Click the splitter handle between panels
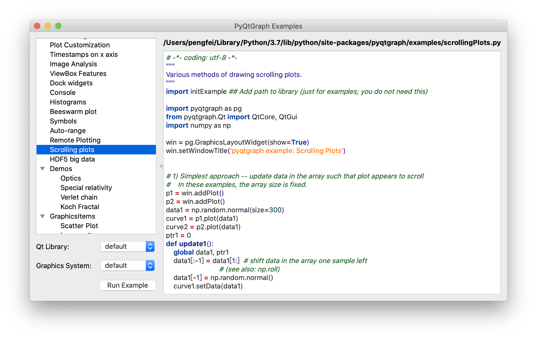Screen dimensions: 537x340 tap(161, 166)
